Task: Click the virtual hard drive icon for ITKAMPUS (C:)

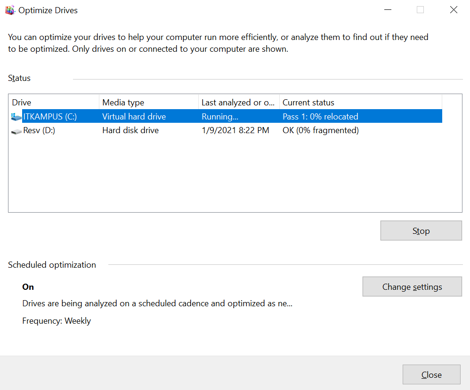Action: coord(16,116)
